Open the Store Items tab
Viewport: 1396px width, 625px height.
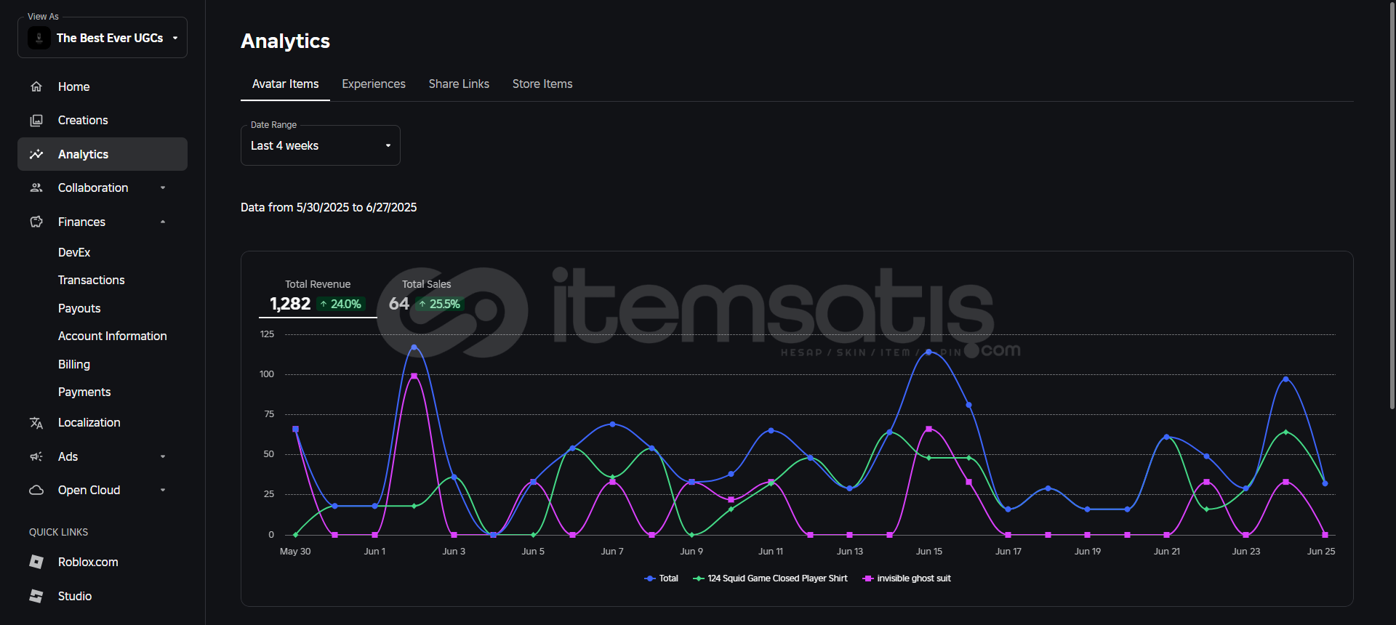[542, 84]
